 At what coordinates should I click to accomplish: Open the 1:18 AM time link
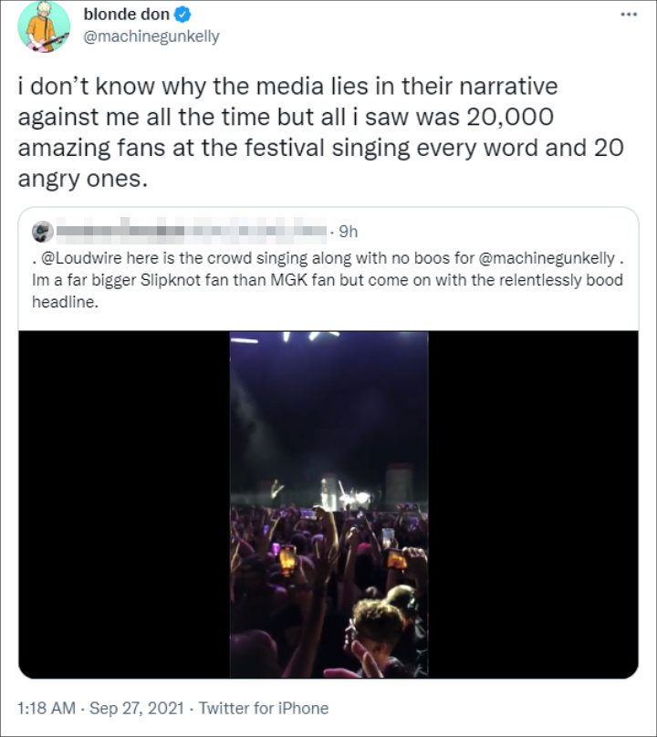pos(46,708)
